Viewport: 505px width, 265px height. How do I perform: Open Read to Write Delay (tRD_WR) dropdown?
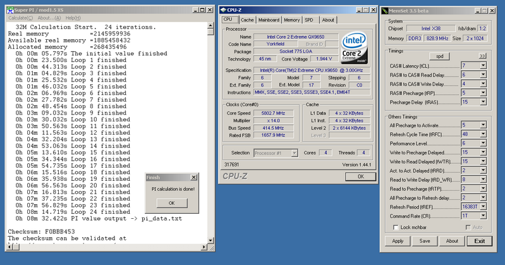click(x=483, y=179)
